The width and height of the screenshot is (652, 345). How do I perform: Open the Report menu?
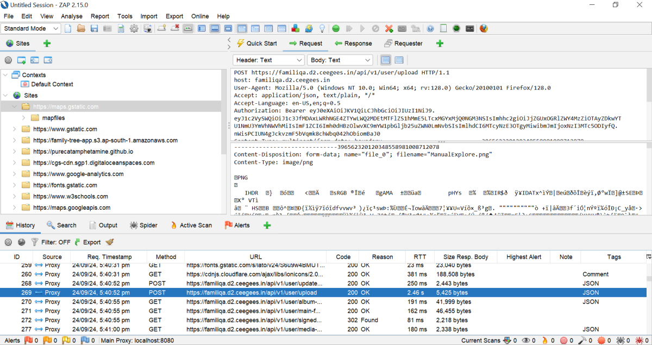100,16
